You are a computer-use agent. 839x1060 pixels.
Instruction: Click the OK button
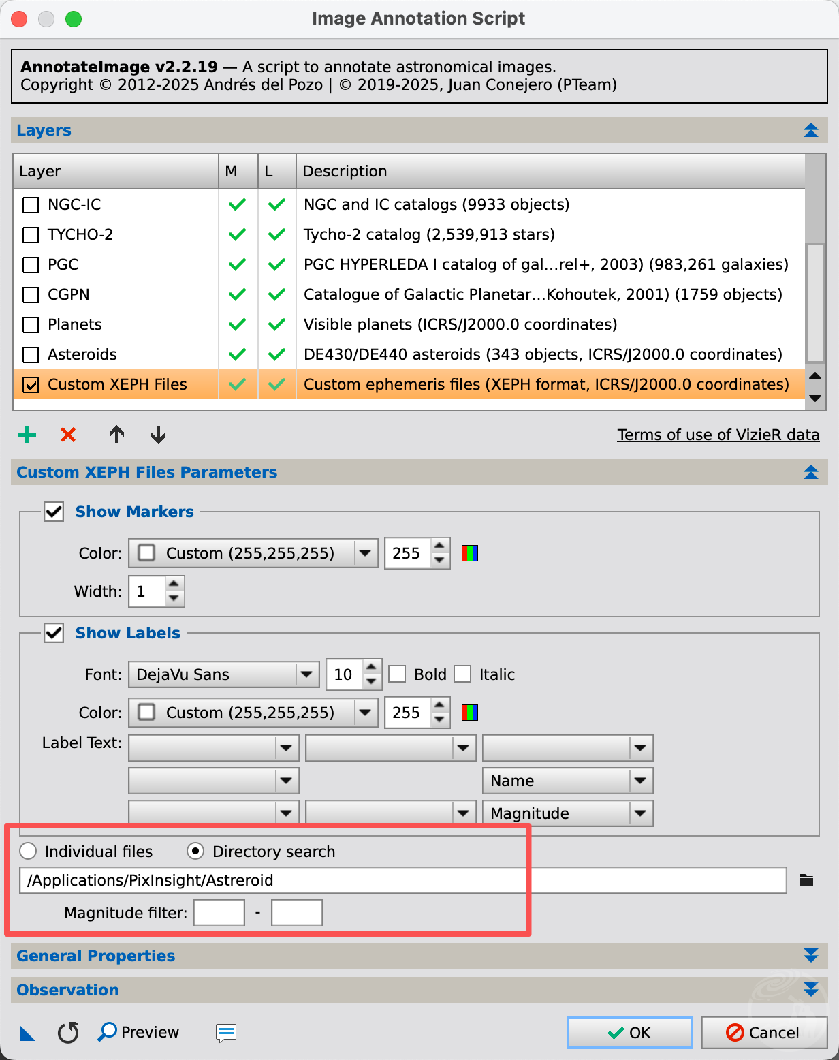(629, 1033)
